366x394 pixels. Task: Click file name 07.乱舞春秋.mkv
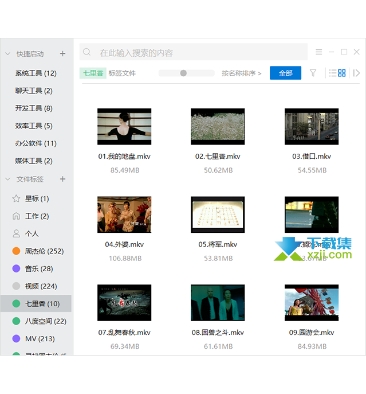(124, 333)
